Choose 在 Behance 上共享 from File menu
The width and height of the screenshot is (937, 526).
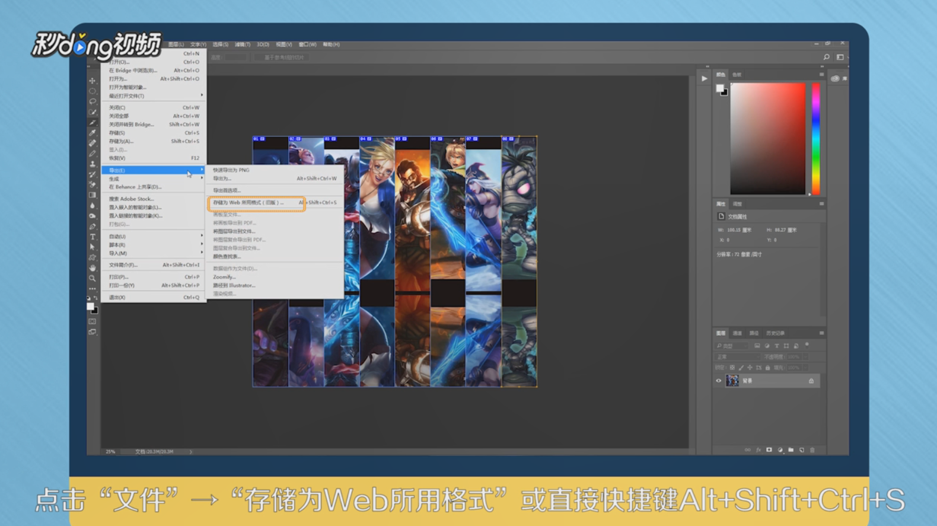pos(154,187)
